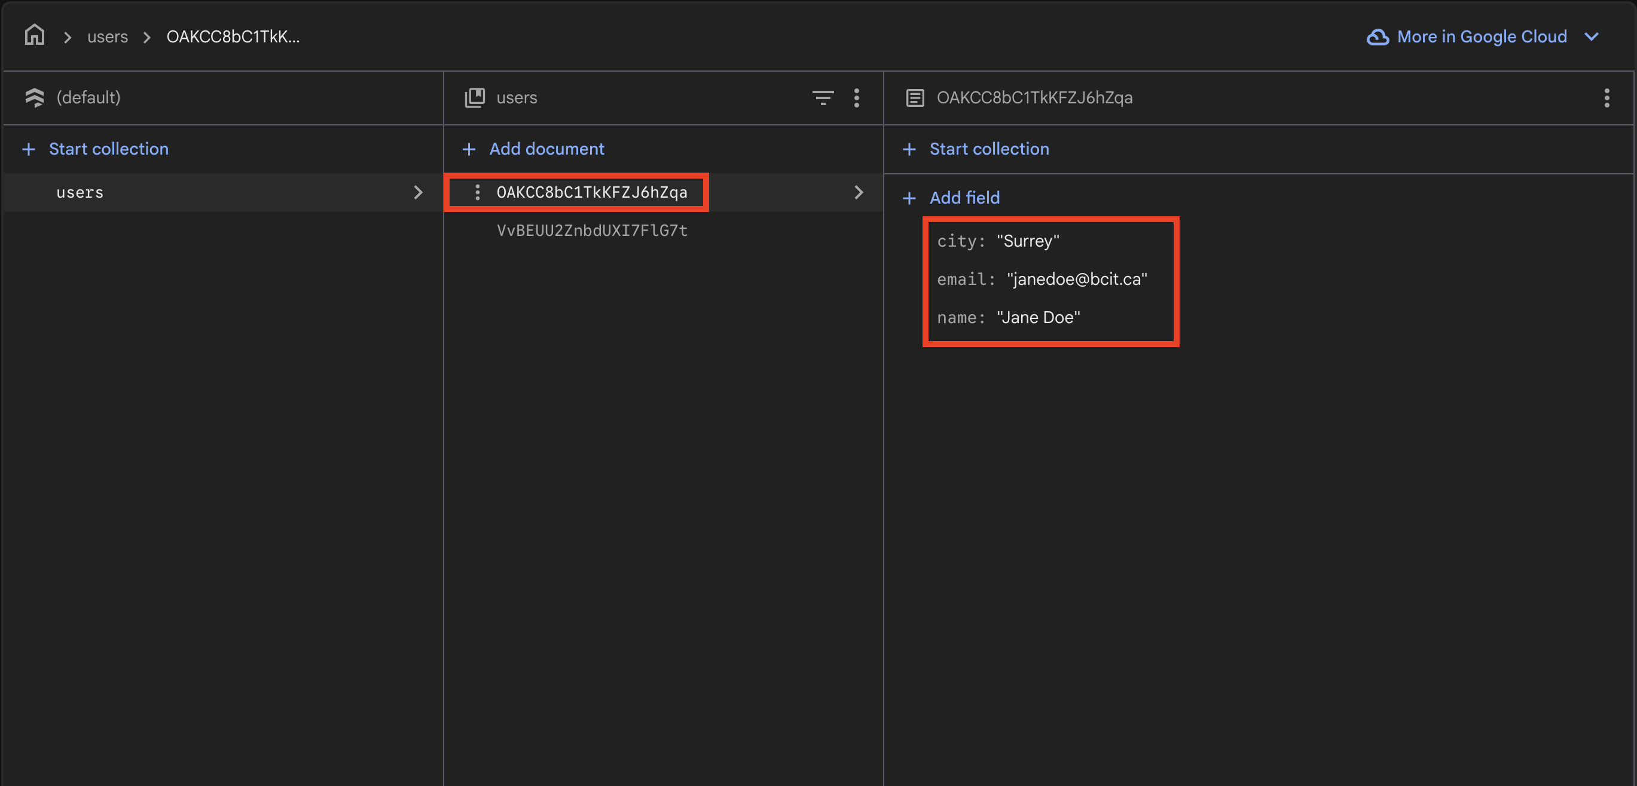Click the city field value Surrey
Image resolution: width=1637 pixels, height=786 pixels.
1027,241
